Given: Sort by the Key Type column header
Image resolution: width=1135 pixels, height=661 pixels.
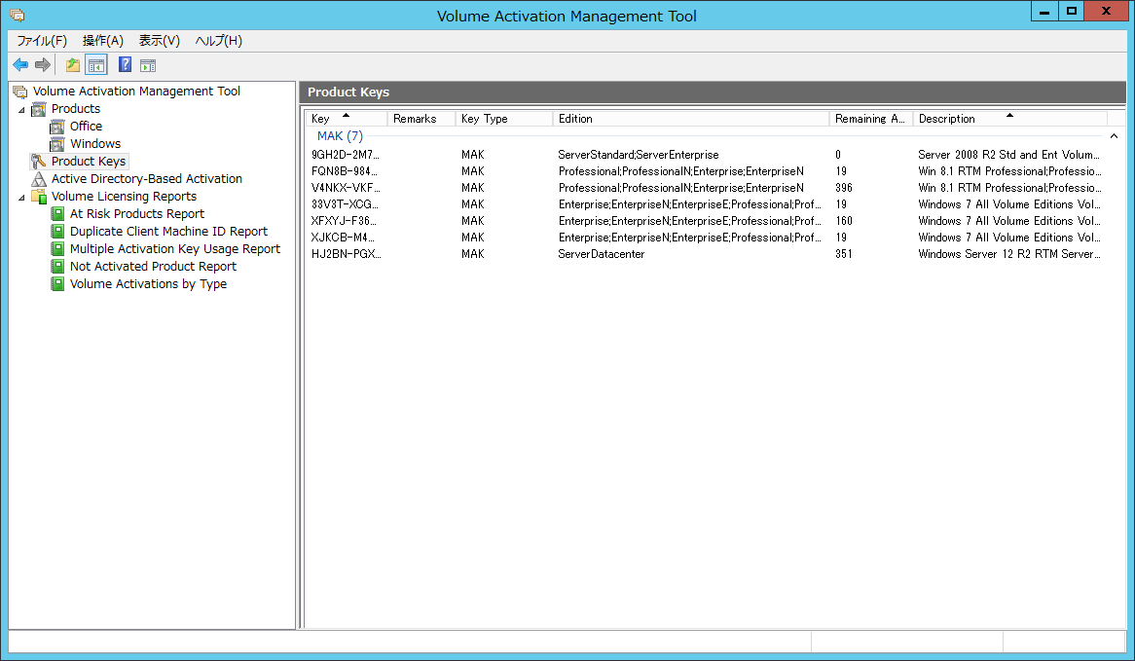Looking at the screenshot, I should point(504,119).
